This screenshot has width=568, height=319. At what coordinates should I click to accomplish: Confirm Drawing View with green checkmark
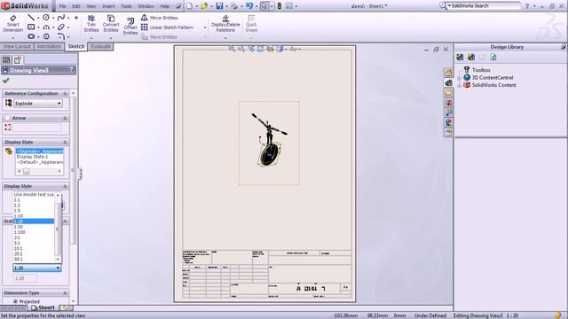click(x=6, y=81)
